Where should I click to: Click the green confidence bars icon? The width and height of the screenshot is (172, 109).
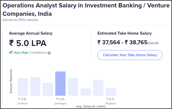11,52
